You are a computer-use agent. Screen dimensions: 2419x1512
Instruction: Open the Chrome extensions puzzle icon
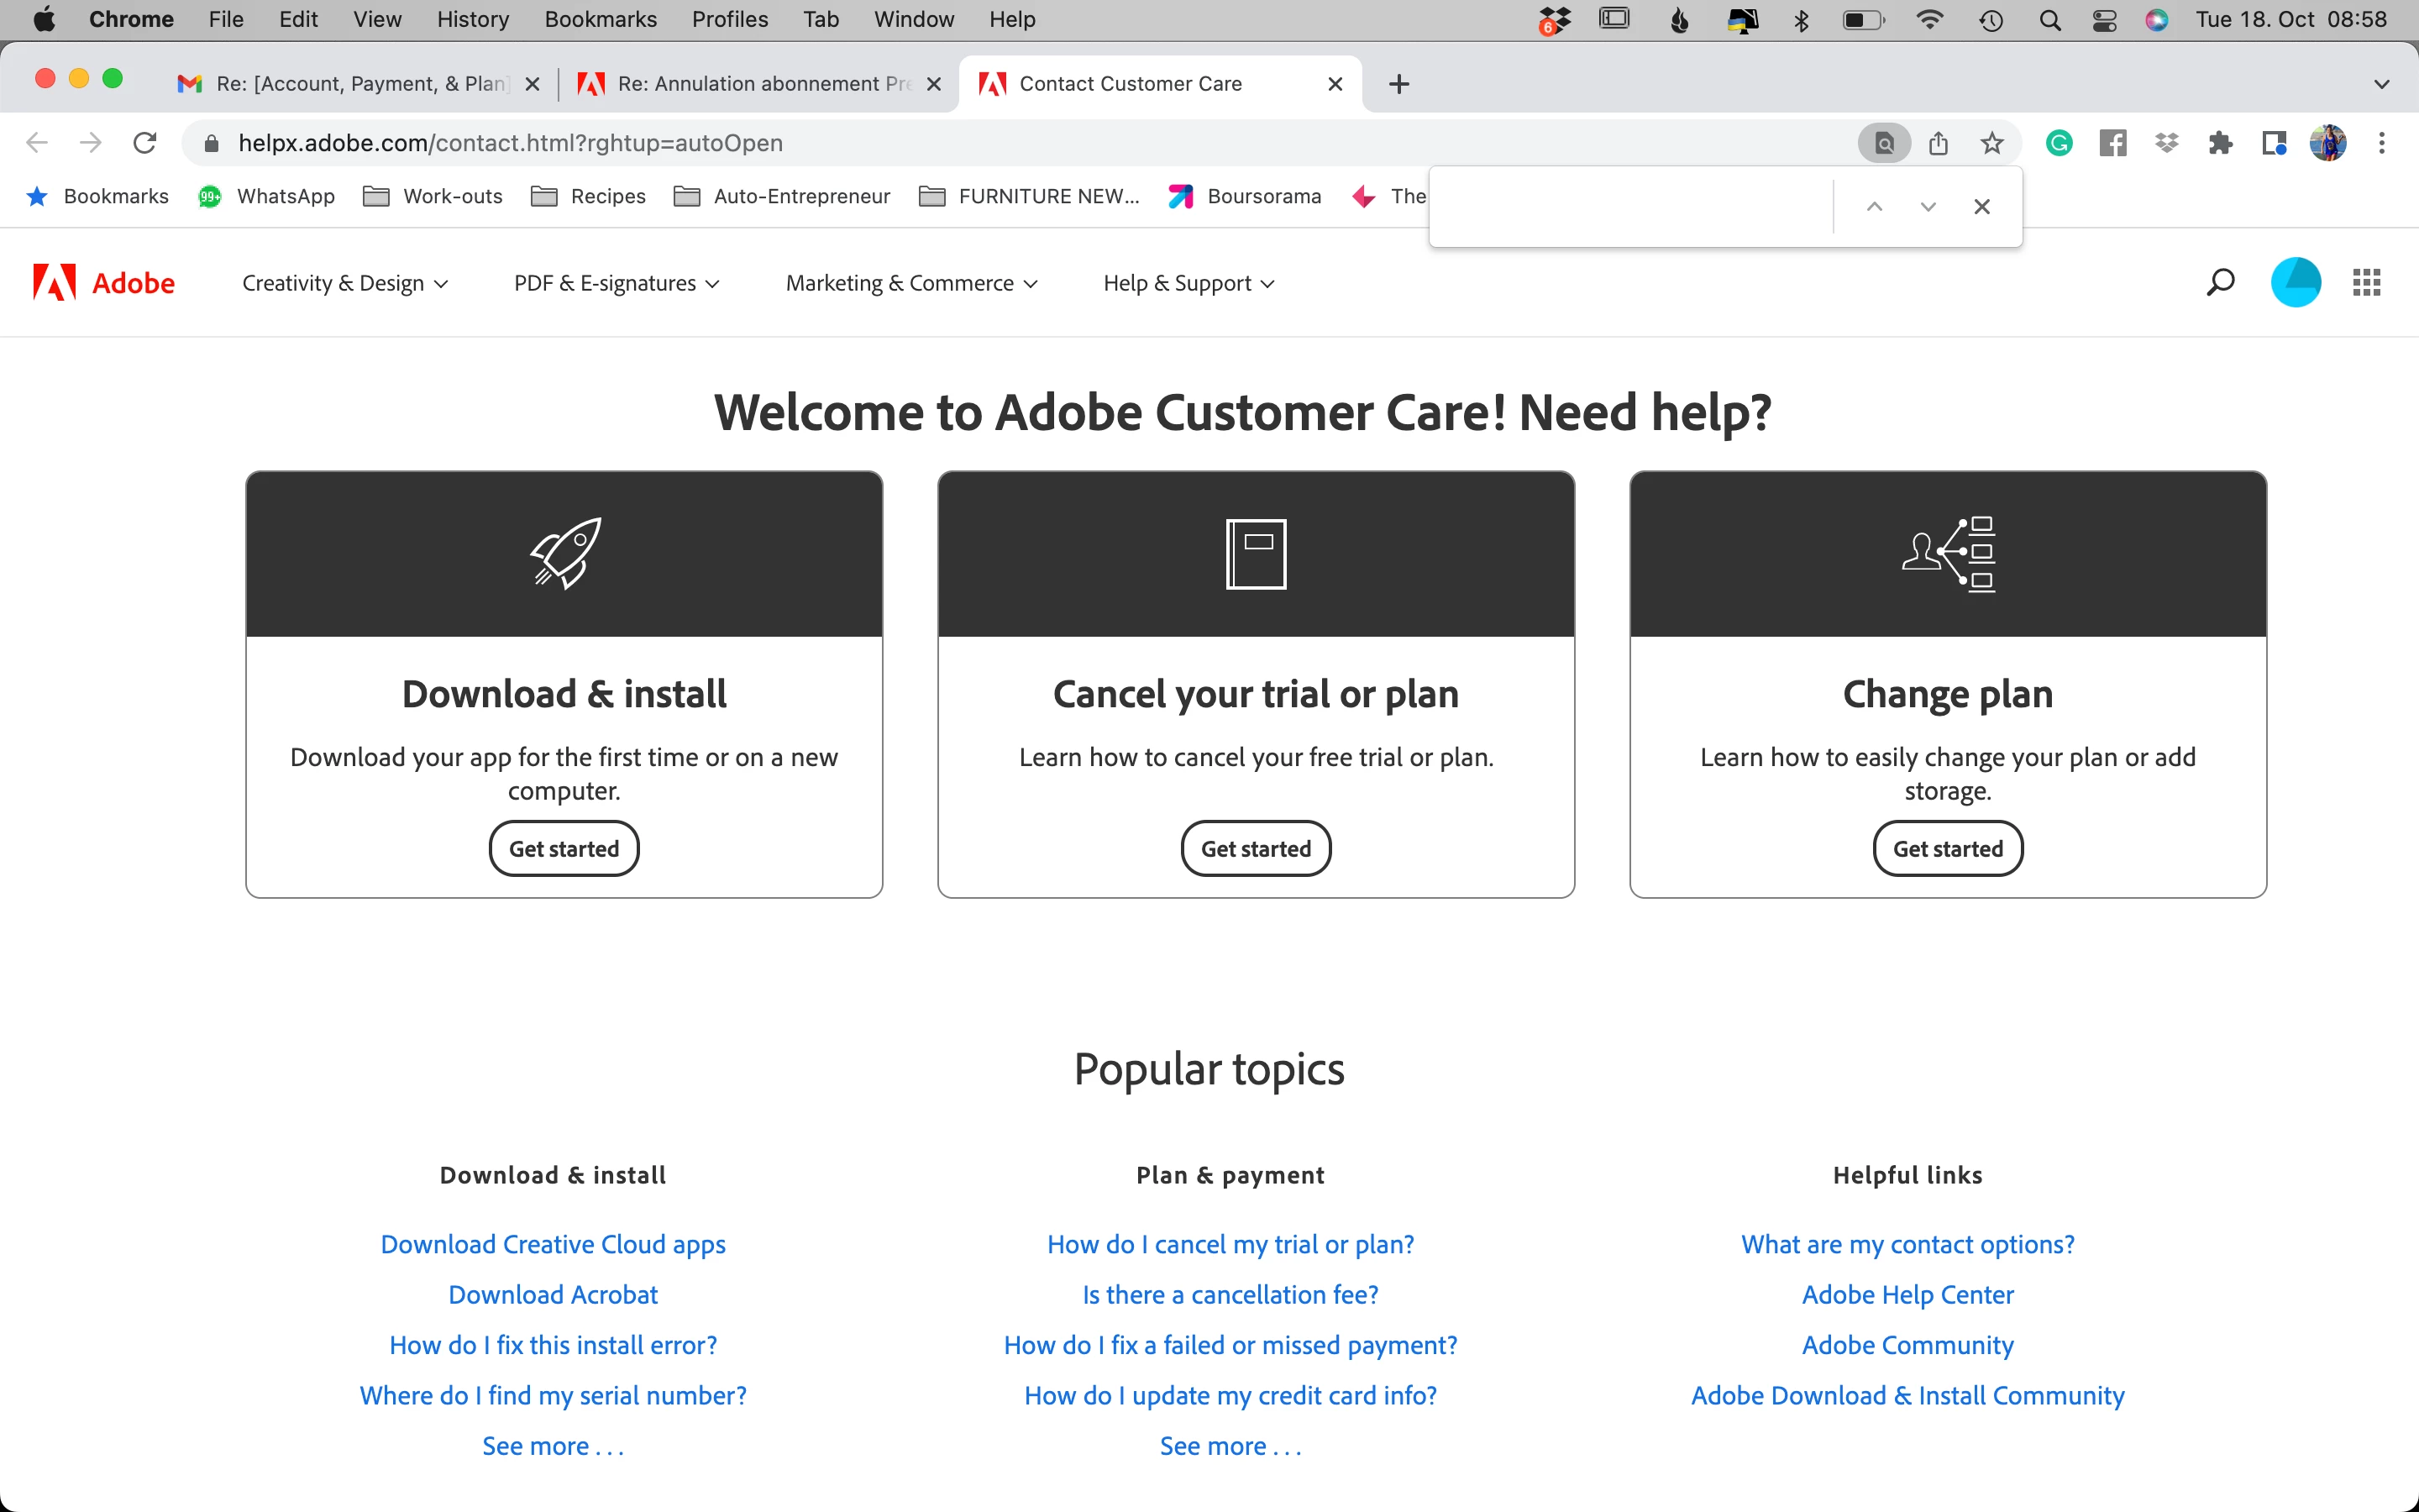point(2220,143)
